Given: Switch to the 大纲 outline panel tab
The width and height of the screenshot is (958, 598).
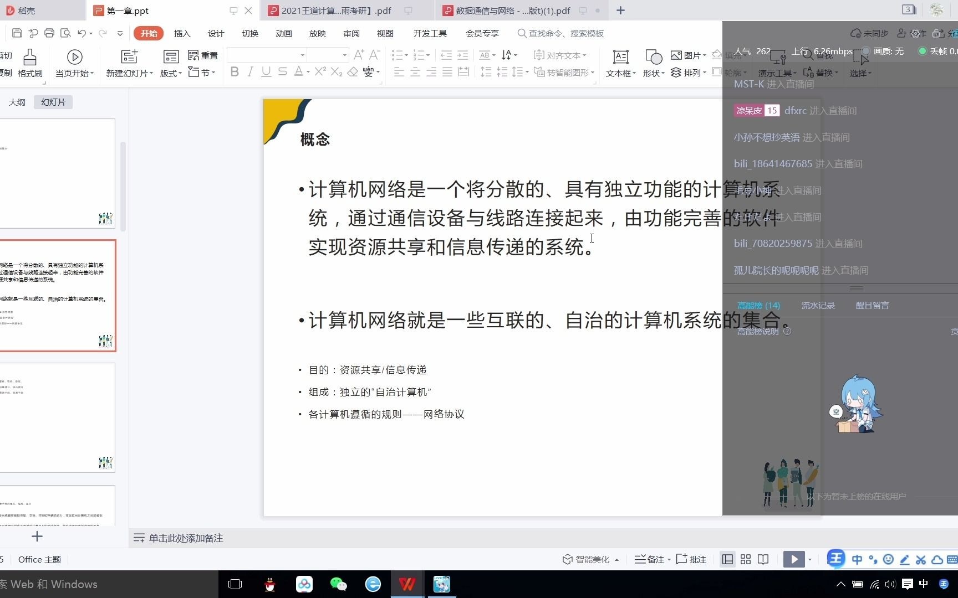Looking at the screenshot, I should pos(17,102).
